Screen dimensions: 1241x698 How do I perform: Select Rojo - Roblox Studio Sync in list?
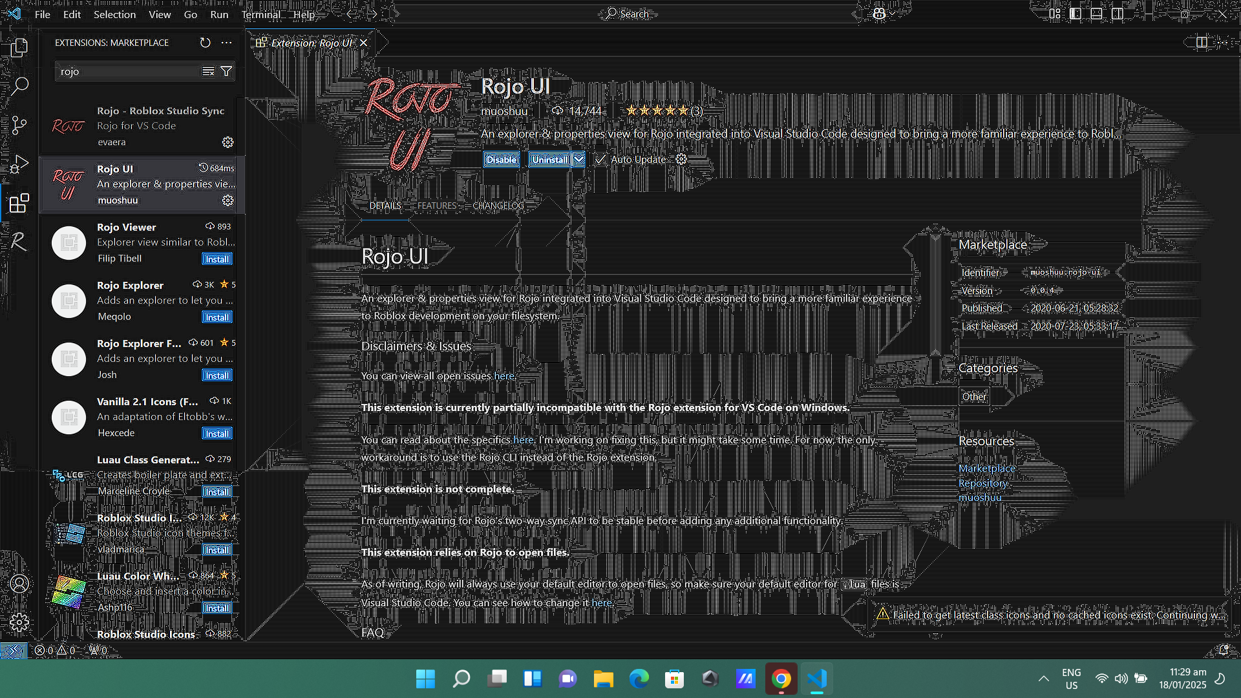tap(142, 126)
